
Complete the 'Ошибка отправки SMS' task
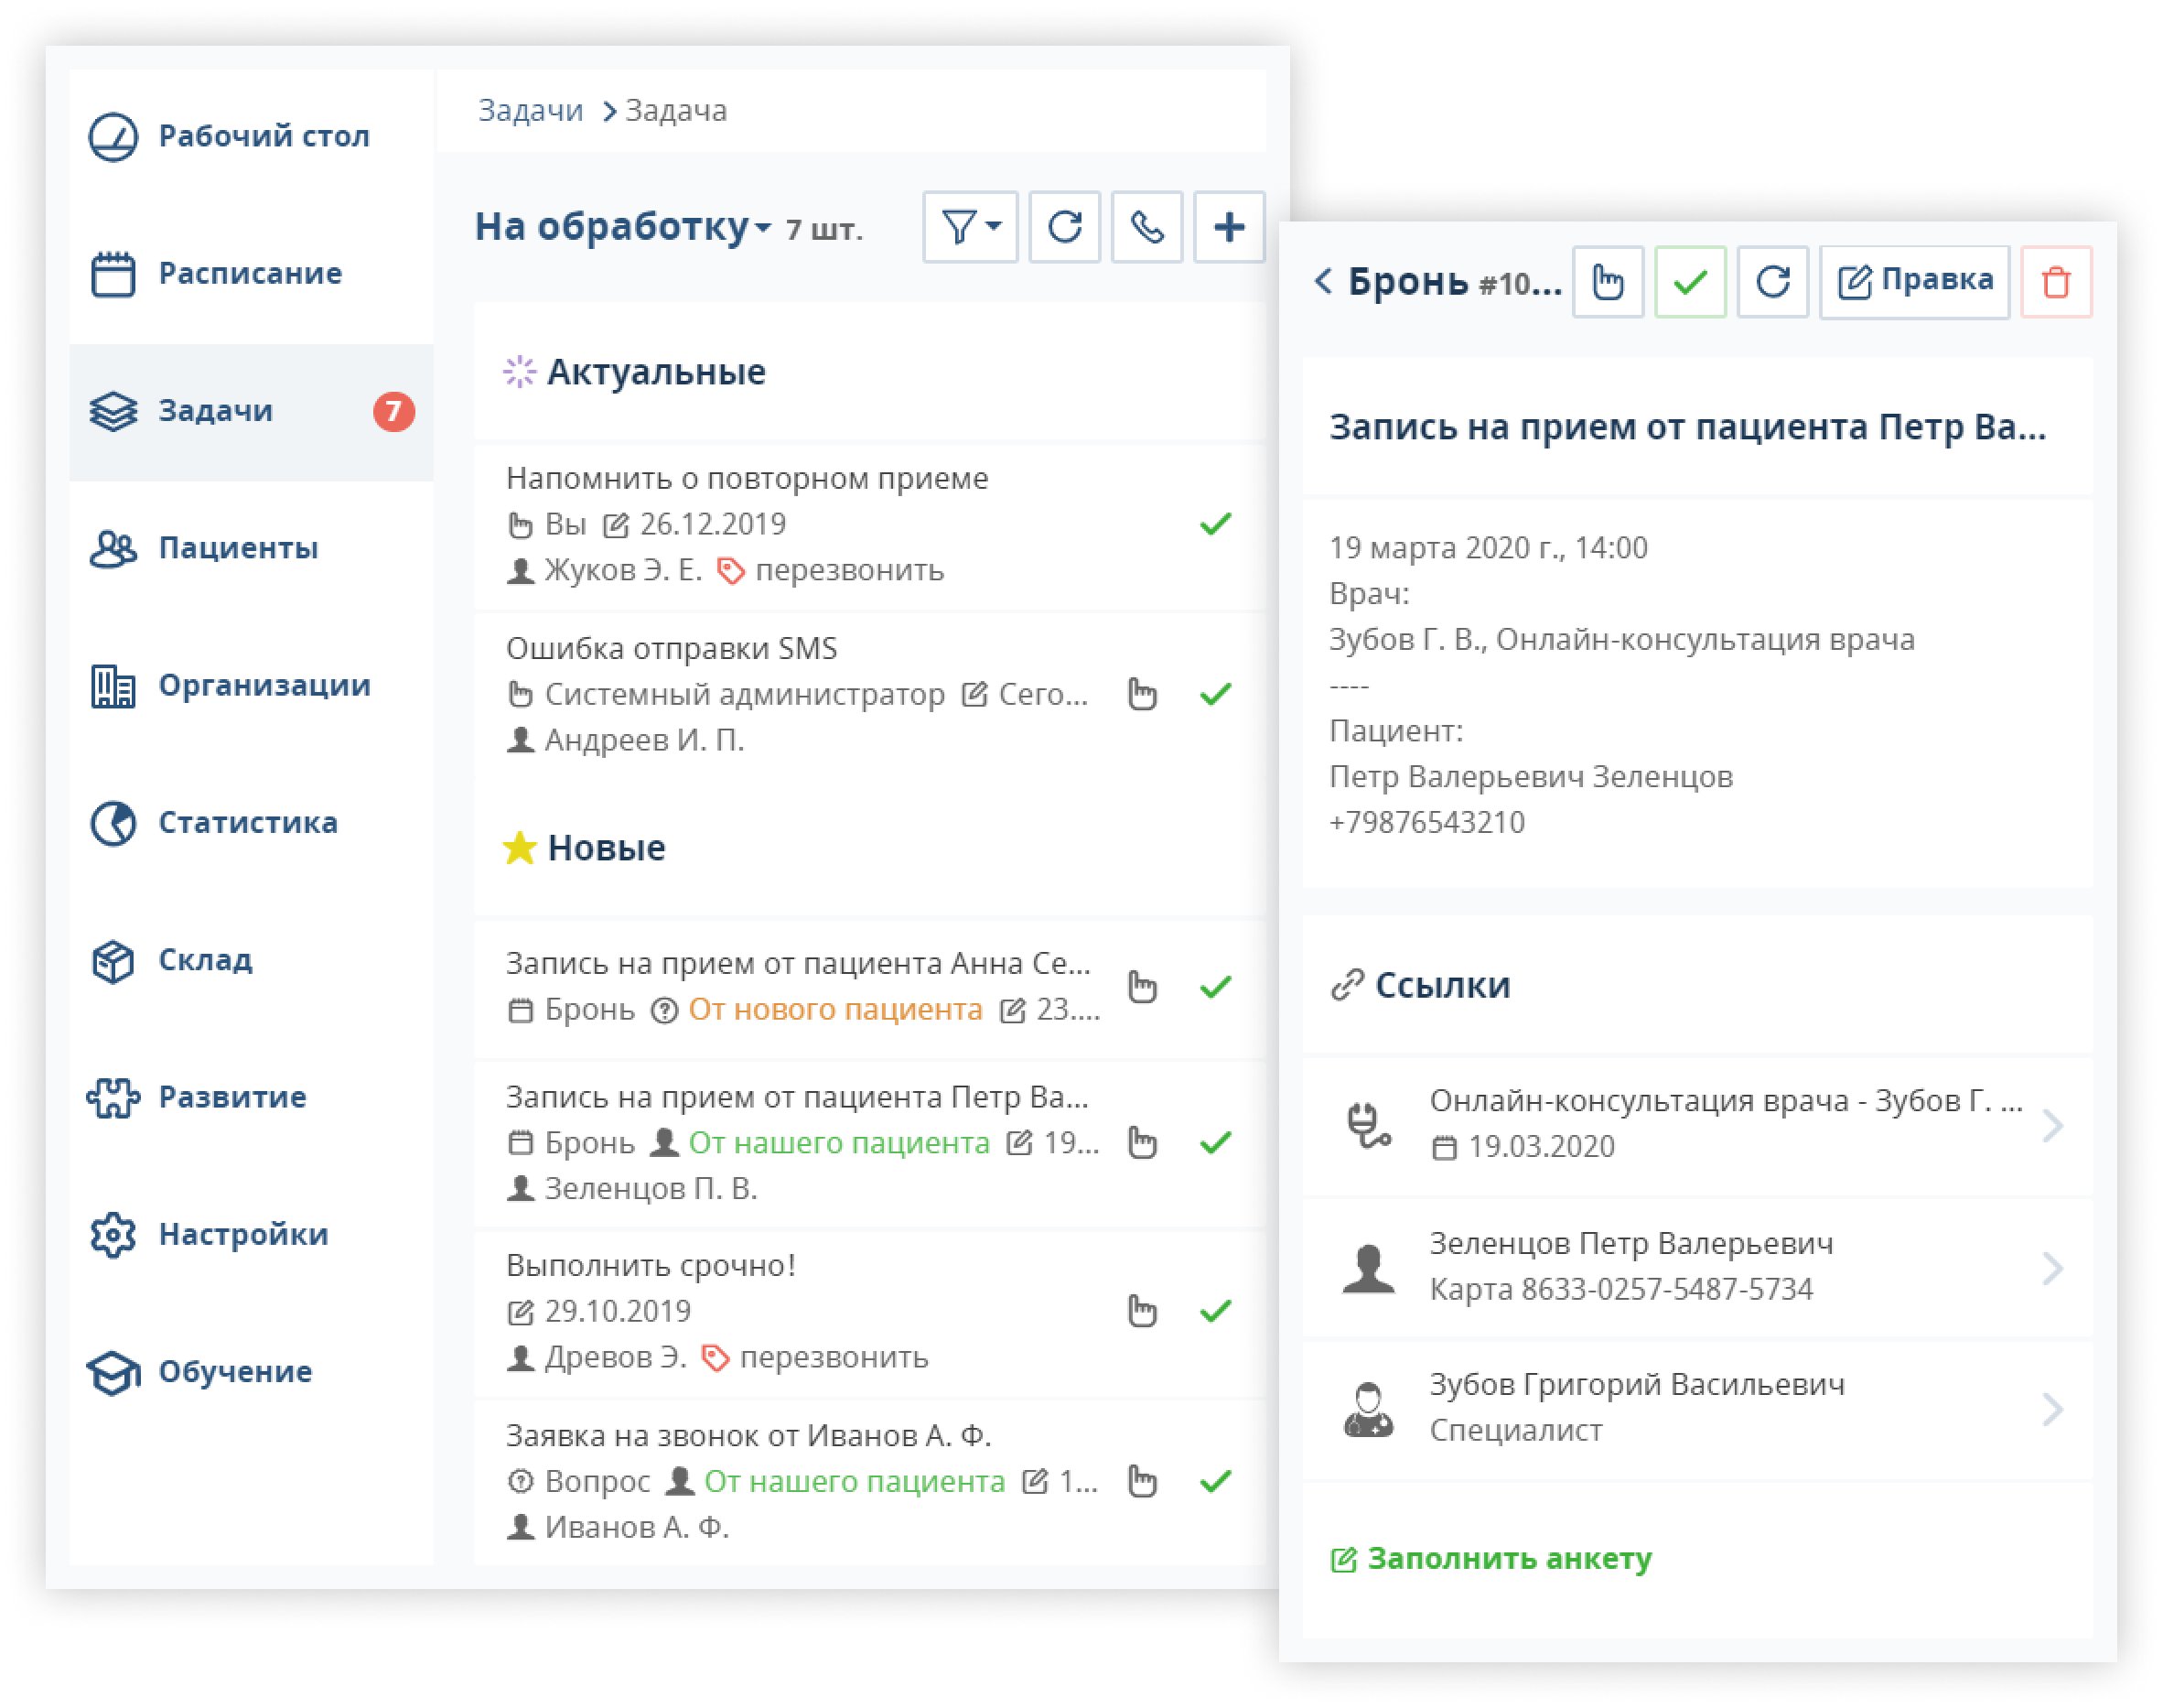(x=1216, y=692)
